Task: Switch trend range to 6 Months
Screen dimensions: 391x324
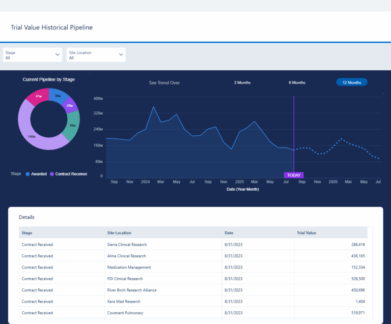Action: coord(297,82)
